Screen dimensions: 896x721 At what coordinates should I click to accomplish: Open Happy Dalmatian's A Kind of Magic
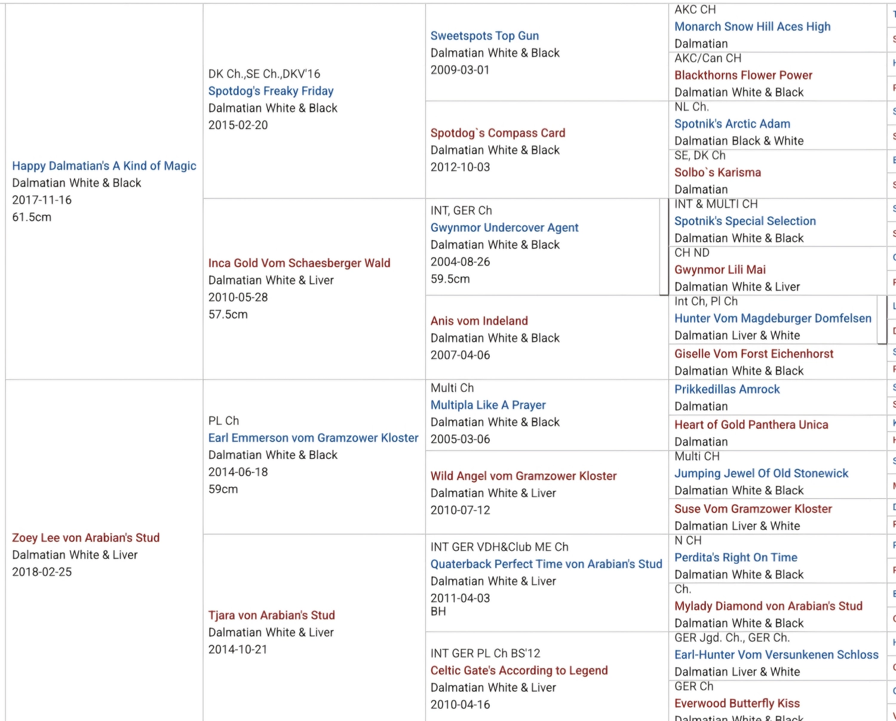(104, 166)
